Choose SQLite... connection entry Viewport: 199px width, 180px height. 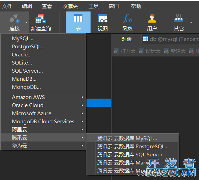coord(43,63)
